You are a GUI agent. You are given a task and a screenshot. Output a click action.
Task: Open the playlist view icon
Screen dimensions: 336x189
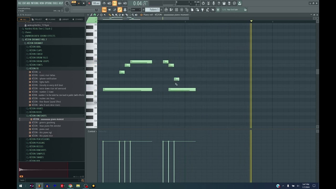pyautogui.click(x=166, y=9)
